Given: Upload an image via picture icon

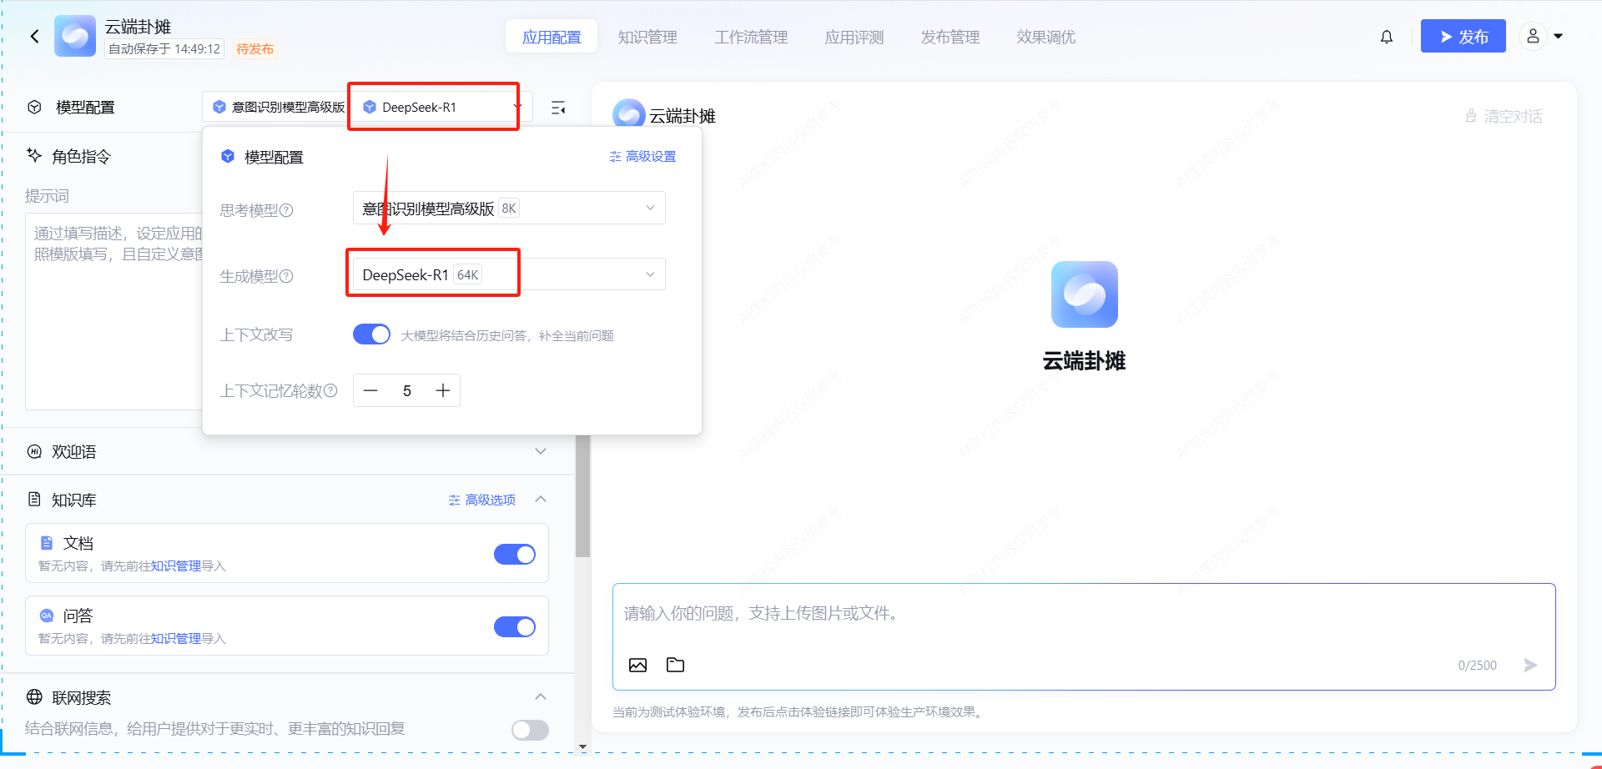Looking at the screenshot, I should (637, 665).
